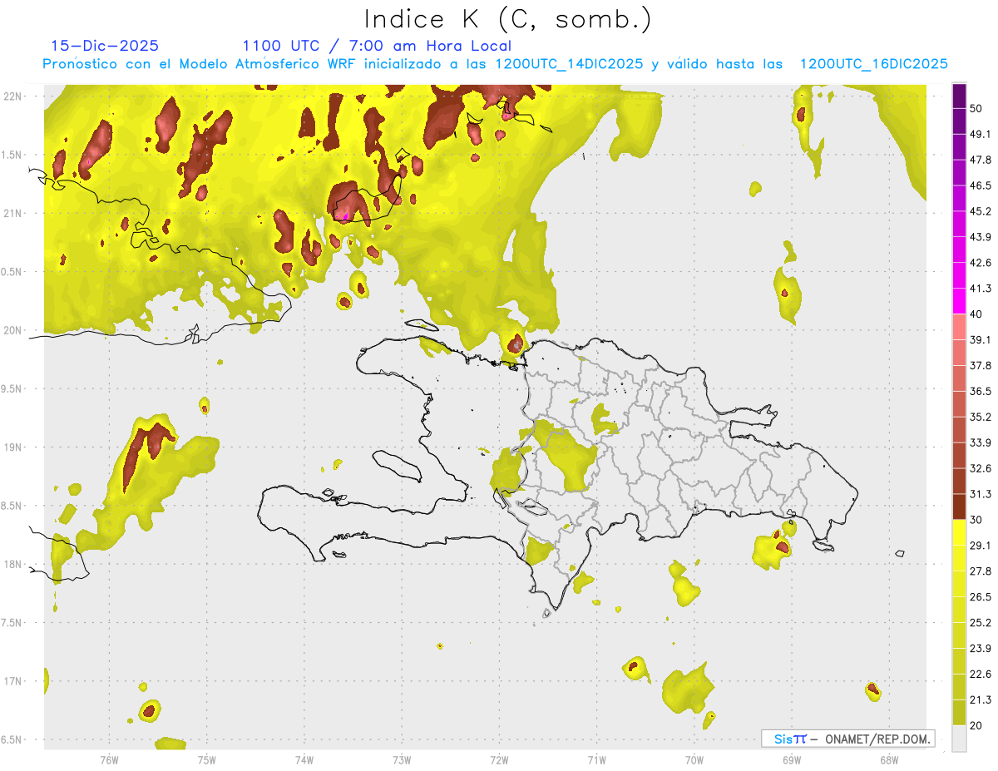Click the 'Indice K (C, somb.)' title
This screenshot has height=771, width=998.
pyautogui.click(x=507, y=20)
